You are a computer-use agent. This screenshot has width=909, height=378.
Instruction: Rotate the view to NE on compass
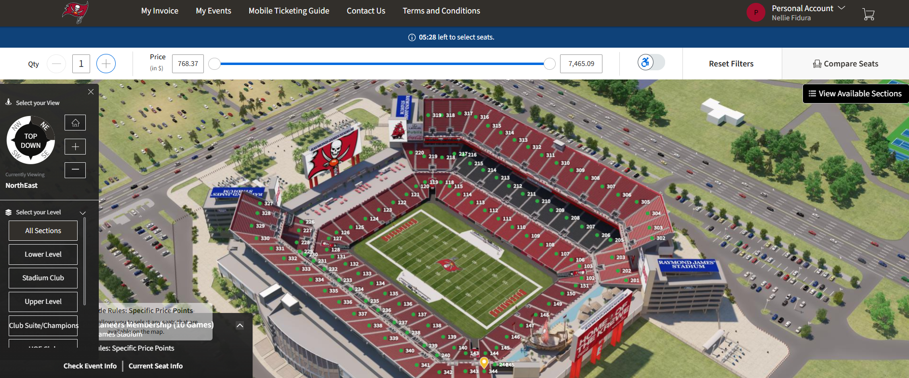coord(45,126)
